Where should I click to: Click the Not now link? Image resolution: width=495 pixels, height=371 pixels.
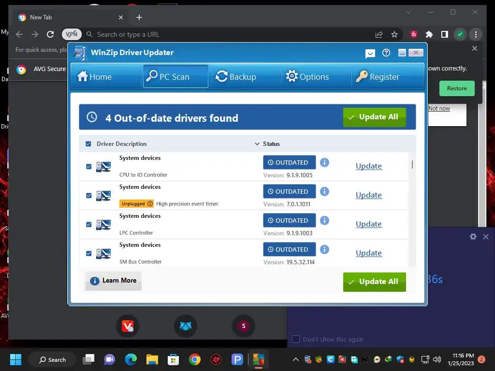click(439, 109)
